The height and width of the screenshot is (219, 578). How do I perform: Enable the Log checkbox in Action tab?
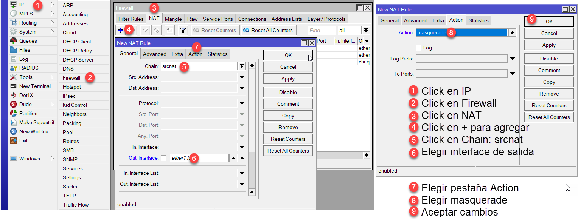[x=418, y=48]
